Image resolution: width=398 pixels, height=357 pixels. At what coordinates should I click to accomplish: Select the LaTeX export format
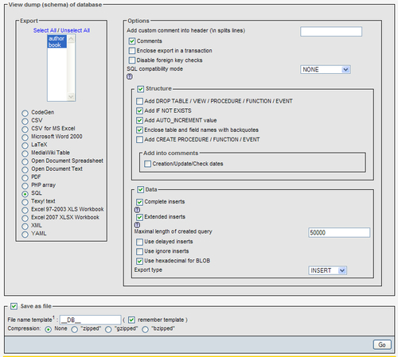tap(25, 146)
